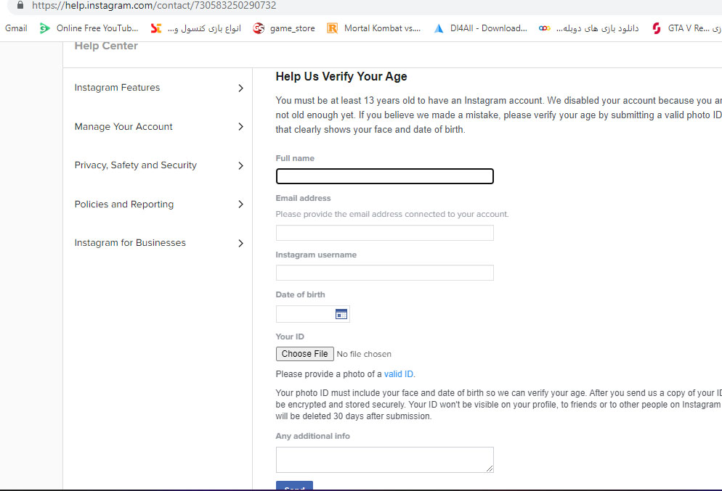Screen dimensions: 722x491
Task: Click the orange R Mortal Kombat favicon
Action: click(x=332, y=28)
